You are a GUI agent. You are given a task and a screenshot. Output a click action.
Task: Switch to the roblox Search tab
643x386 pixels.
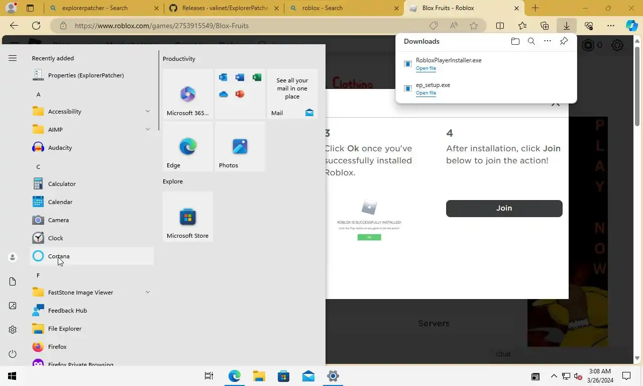point(344,8)
